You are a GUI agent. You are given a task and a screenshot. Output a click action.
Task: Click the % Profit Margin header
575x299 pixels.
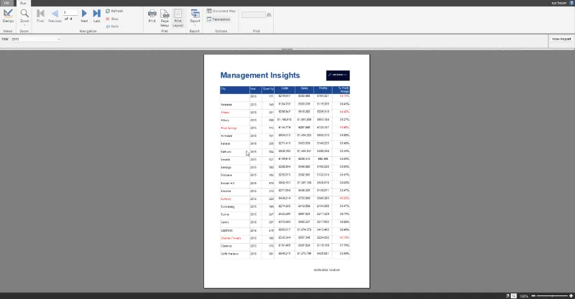(341, 90)
